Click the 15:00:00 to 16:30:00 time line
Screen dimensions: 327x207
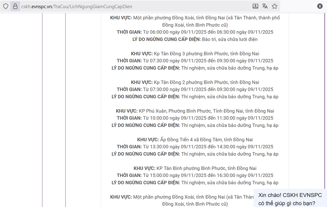tap(195, 175)
